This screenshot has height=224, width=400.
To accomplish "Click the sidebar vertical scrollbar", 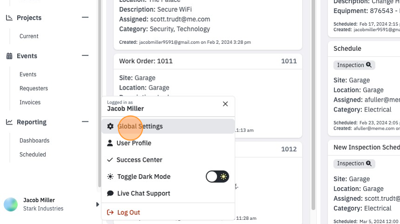I will [x=100, y=93].
